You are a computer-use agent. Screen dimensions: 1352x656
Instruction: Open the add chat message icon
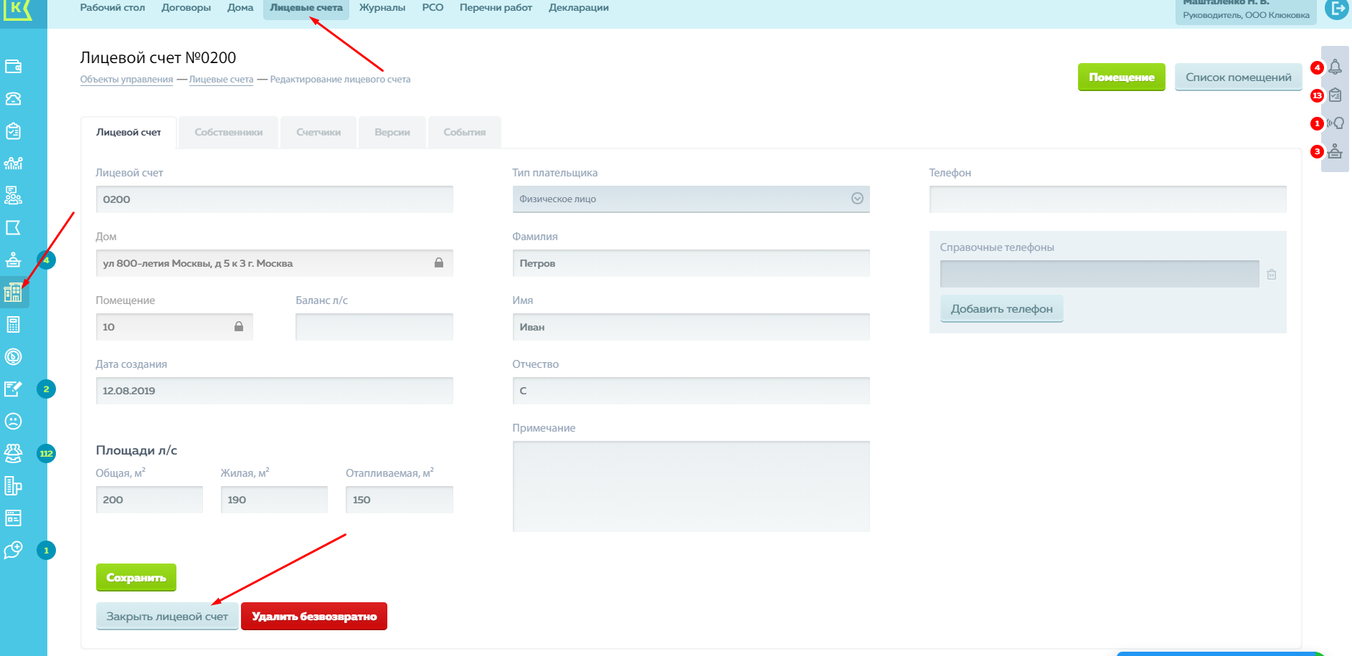[14, 550]
